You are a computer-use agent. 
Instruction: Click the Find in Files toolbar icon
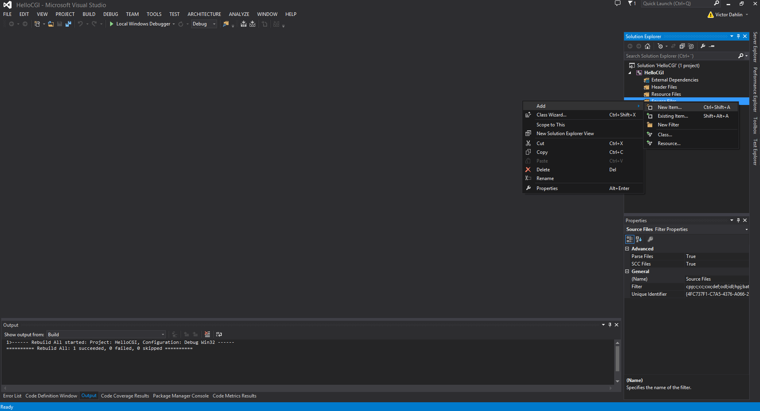point(226,24)
